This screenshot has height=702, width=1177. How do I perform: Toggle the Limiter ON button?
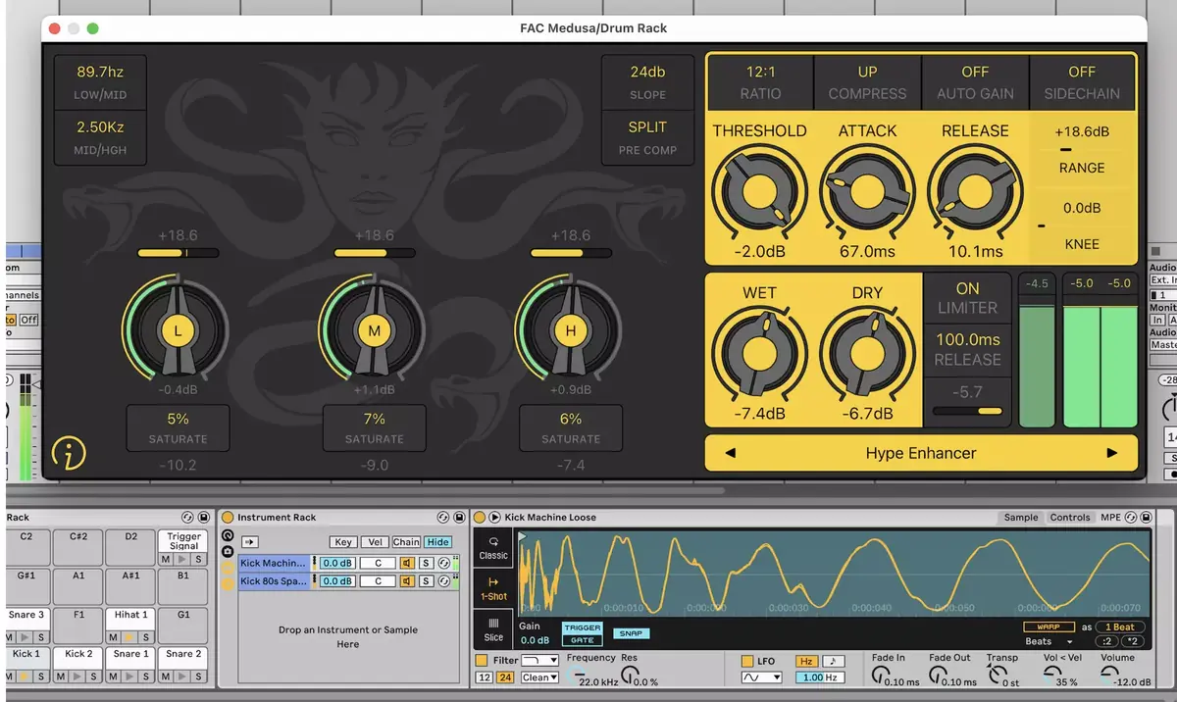(x=967, y=298)
